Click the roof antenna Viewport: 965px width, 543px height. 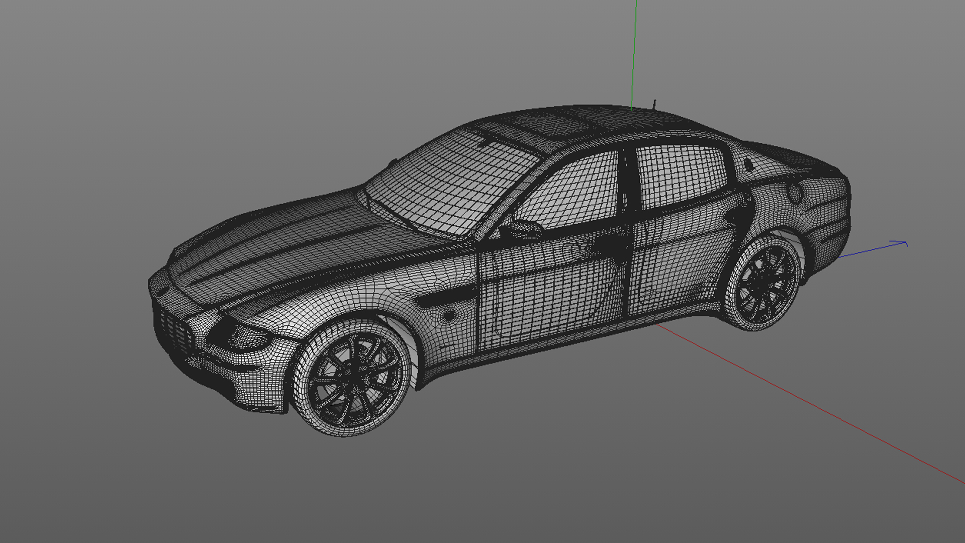click(x=654, y=104)
